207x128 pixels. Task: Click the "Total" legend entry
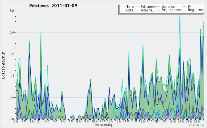pos(130,7)
